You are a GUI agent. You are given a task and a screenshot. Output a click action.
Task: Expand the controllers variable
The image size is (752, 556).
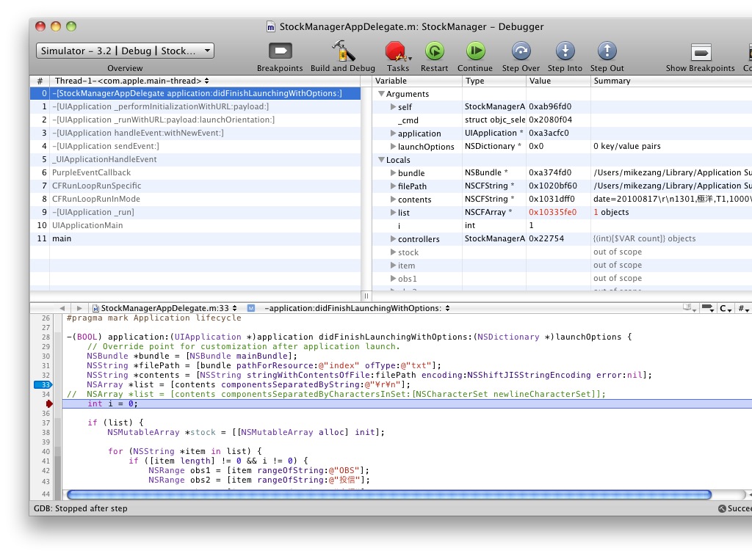393,238
